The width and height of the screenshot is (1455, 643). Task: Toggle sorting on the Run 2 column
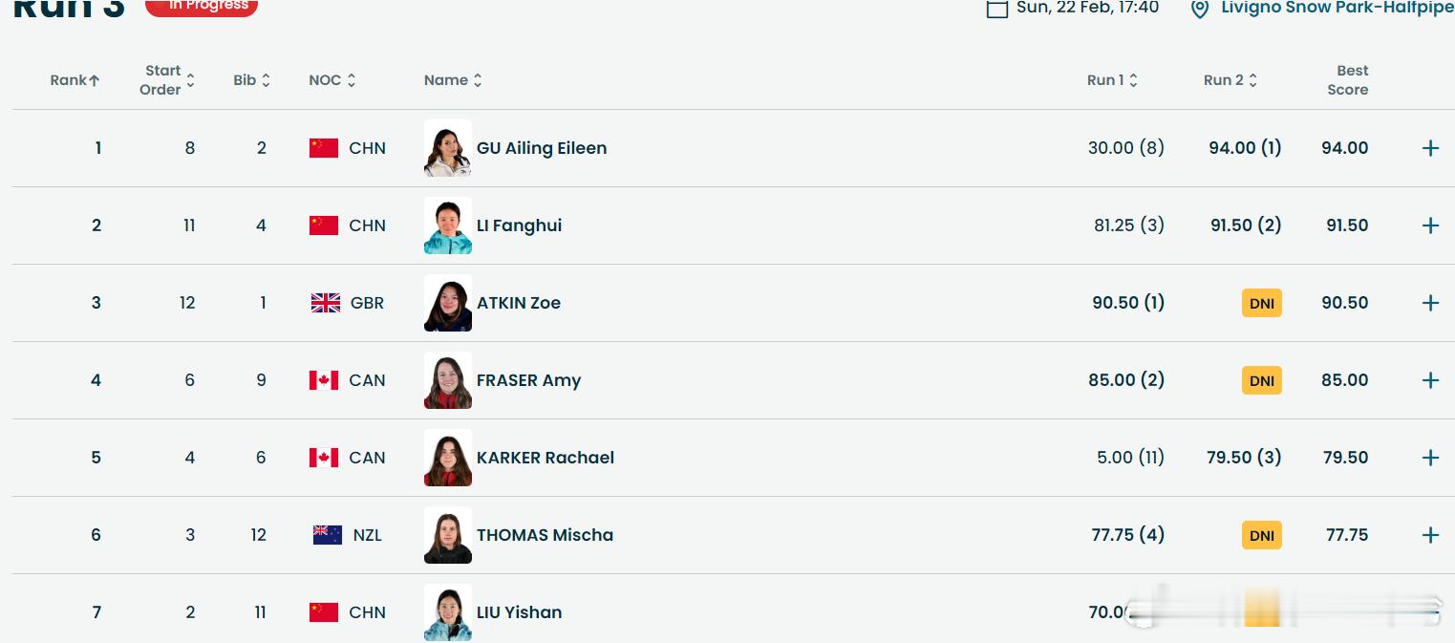click(1252, 80)
